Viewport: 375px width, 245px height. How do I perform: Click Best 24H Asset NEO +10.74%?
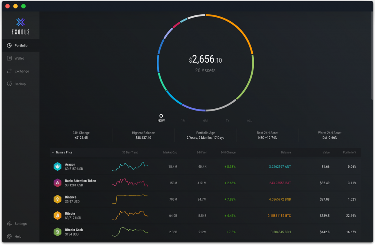268,135
